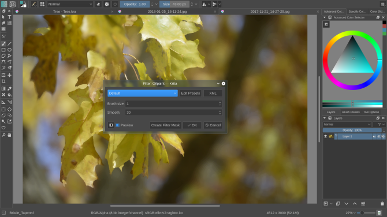Select the Polygon tool
The height and width of the screenshot is (217, 387).
point(3,56)
